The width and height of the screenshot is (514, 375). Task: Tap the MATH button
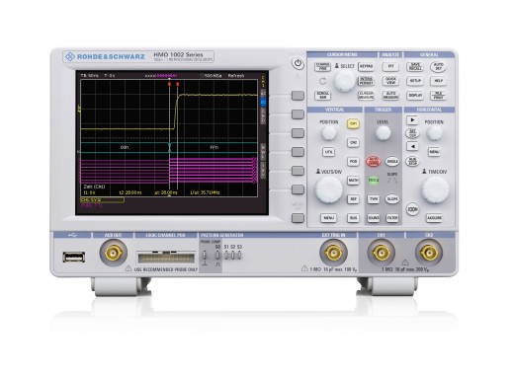[x=353, y=181]
